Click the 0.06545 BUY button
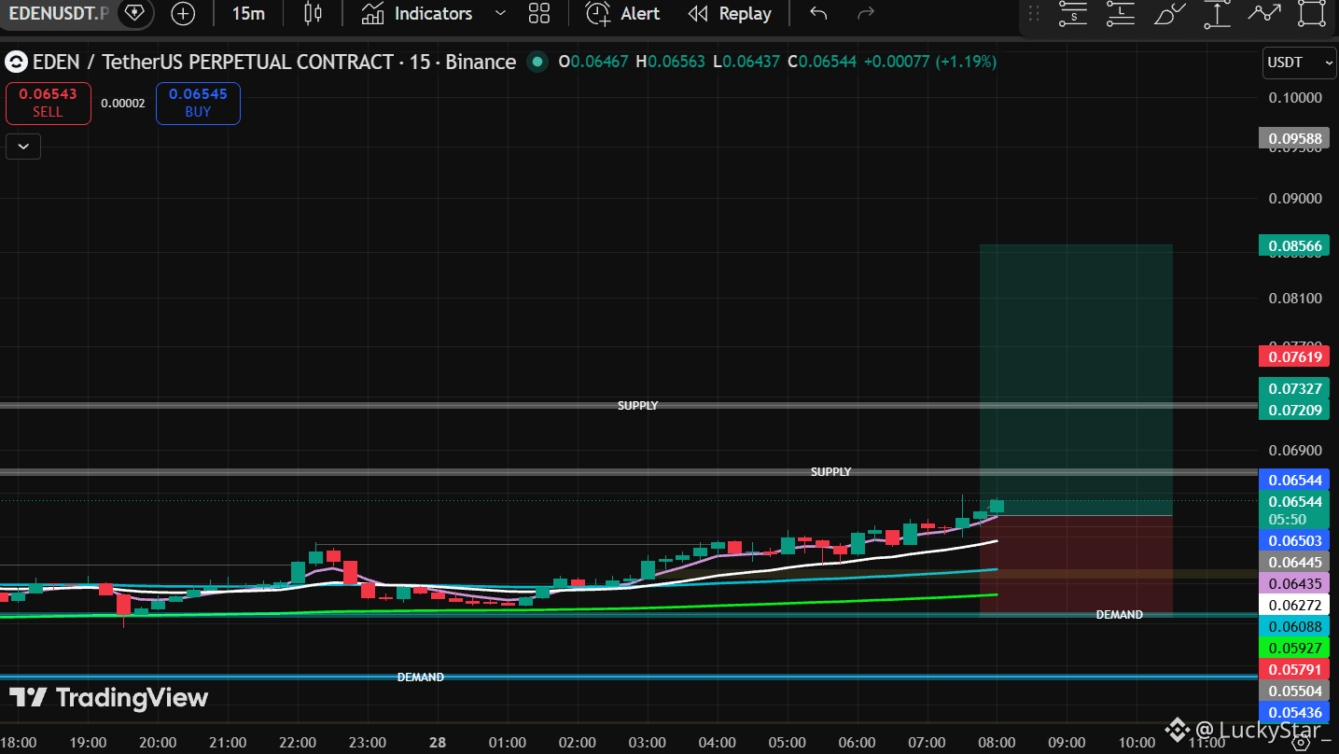This screenshot has width=1339, height=754. point(198,103)
